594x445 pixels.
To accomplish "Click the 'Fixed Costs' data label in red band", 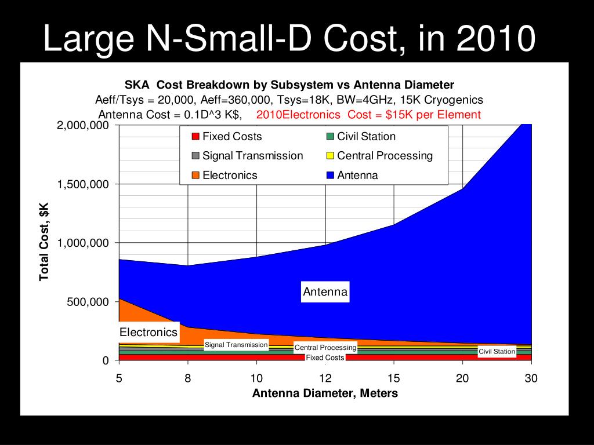I will (x=325, y=358).
